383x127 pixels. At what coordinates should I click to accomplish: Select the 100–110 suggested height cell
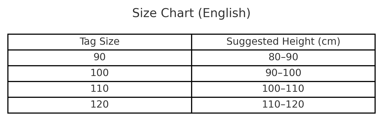[283, 89]
